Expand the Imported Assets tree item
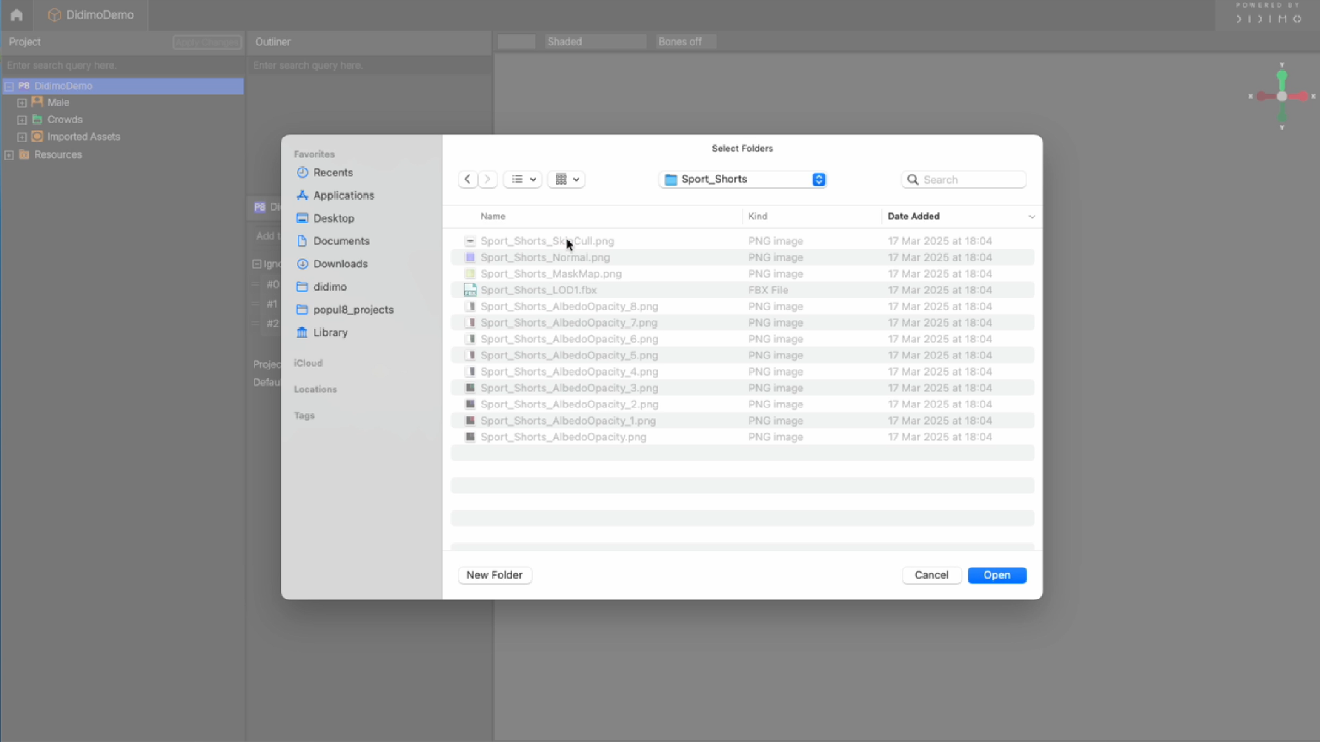 tap(22, 137)
